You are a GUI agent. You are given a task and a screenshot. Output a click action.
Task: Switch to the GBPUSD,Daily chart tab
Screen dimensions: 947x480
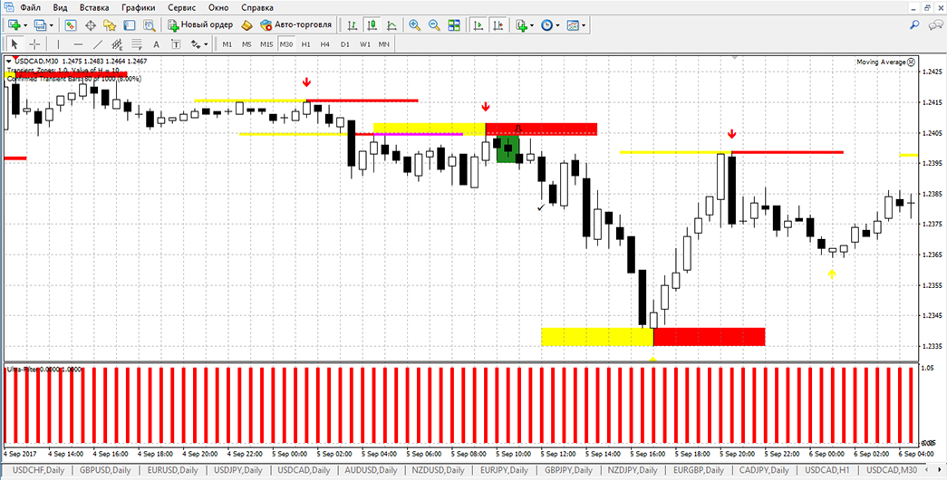tap(104, 470)
